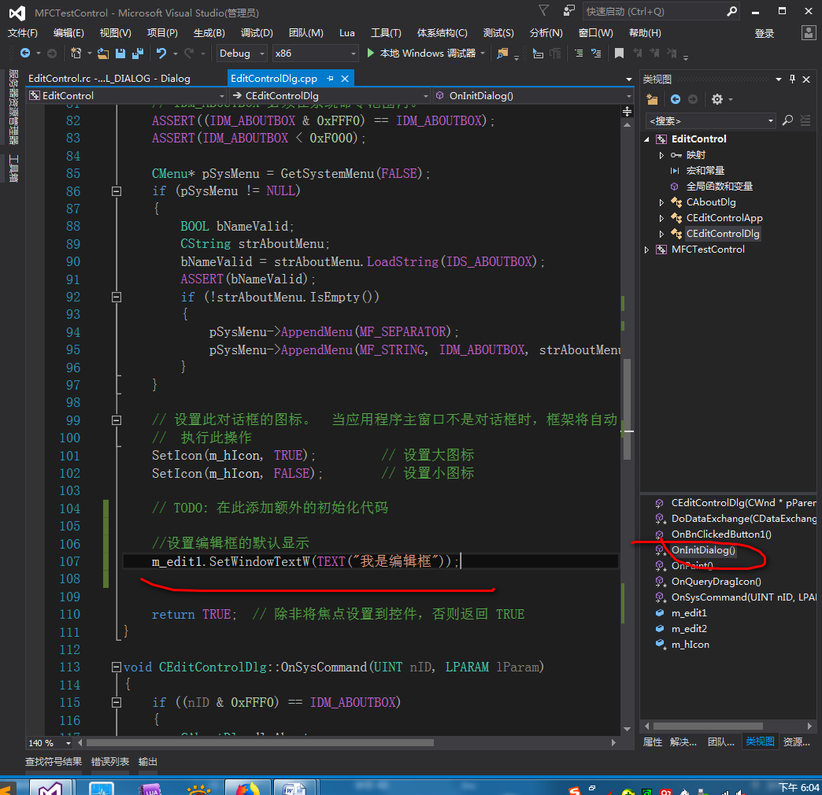This screenshot has height=795, width=822.
Task: Collapse code block at line 86
Action: pyautogui.click(x=117, y=191)
